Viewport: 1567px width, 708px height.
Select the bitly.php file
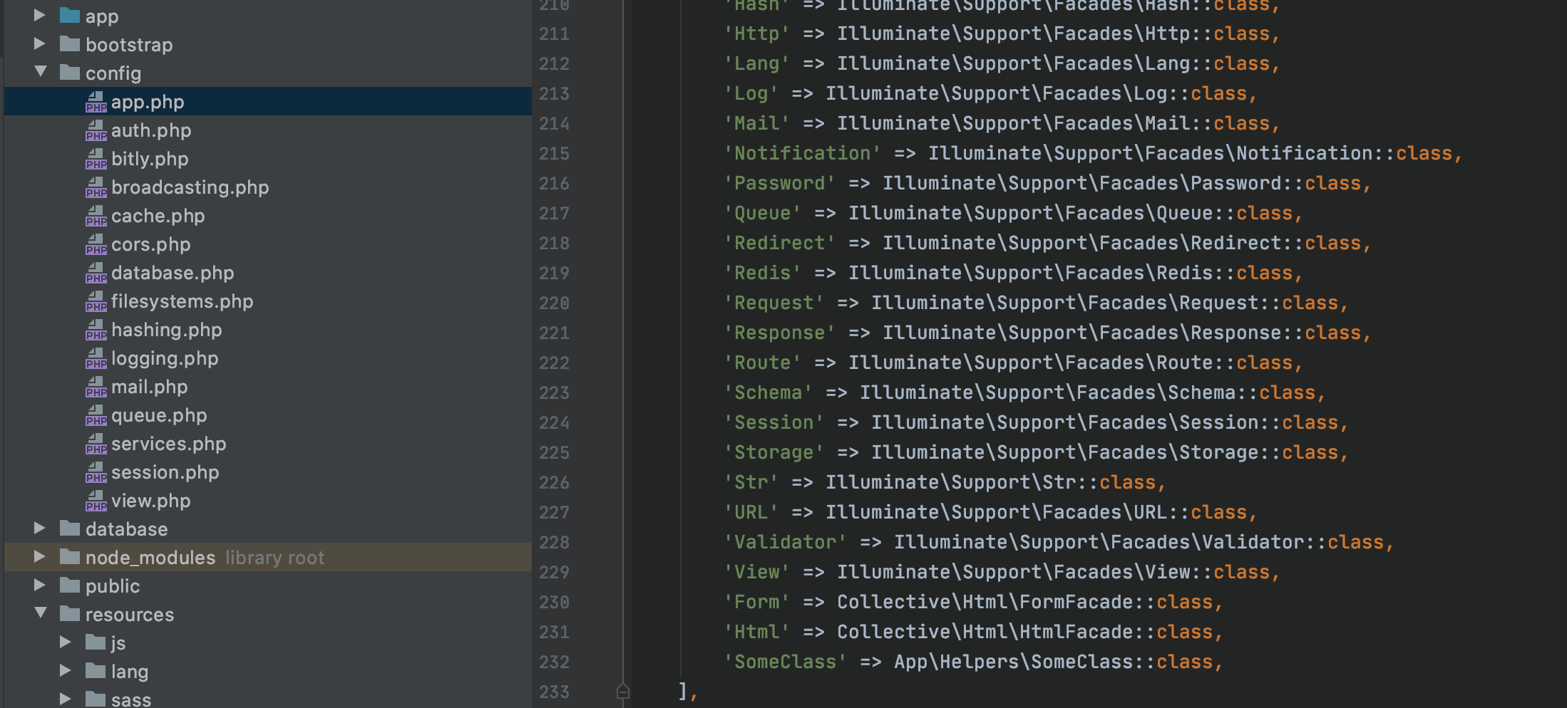[x=150, y=159]
